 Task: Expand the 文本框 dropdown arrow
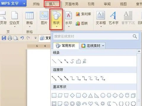click(x=101, y=26)
